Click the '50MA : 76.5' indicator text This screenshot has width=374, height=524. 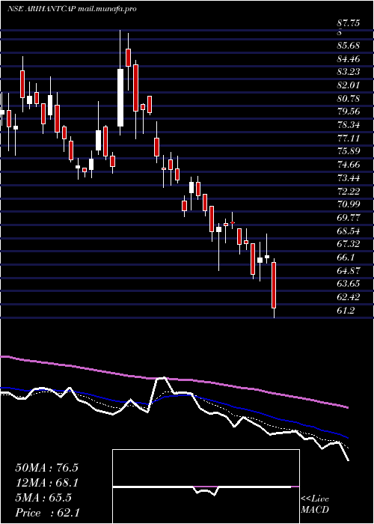(46, 468)
